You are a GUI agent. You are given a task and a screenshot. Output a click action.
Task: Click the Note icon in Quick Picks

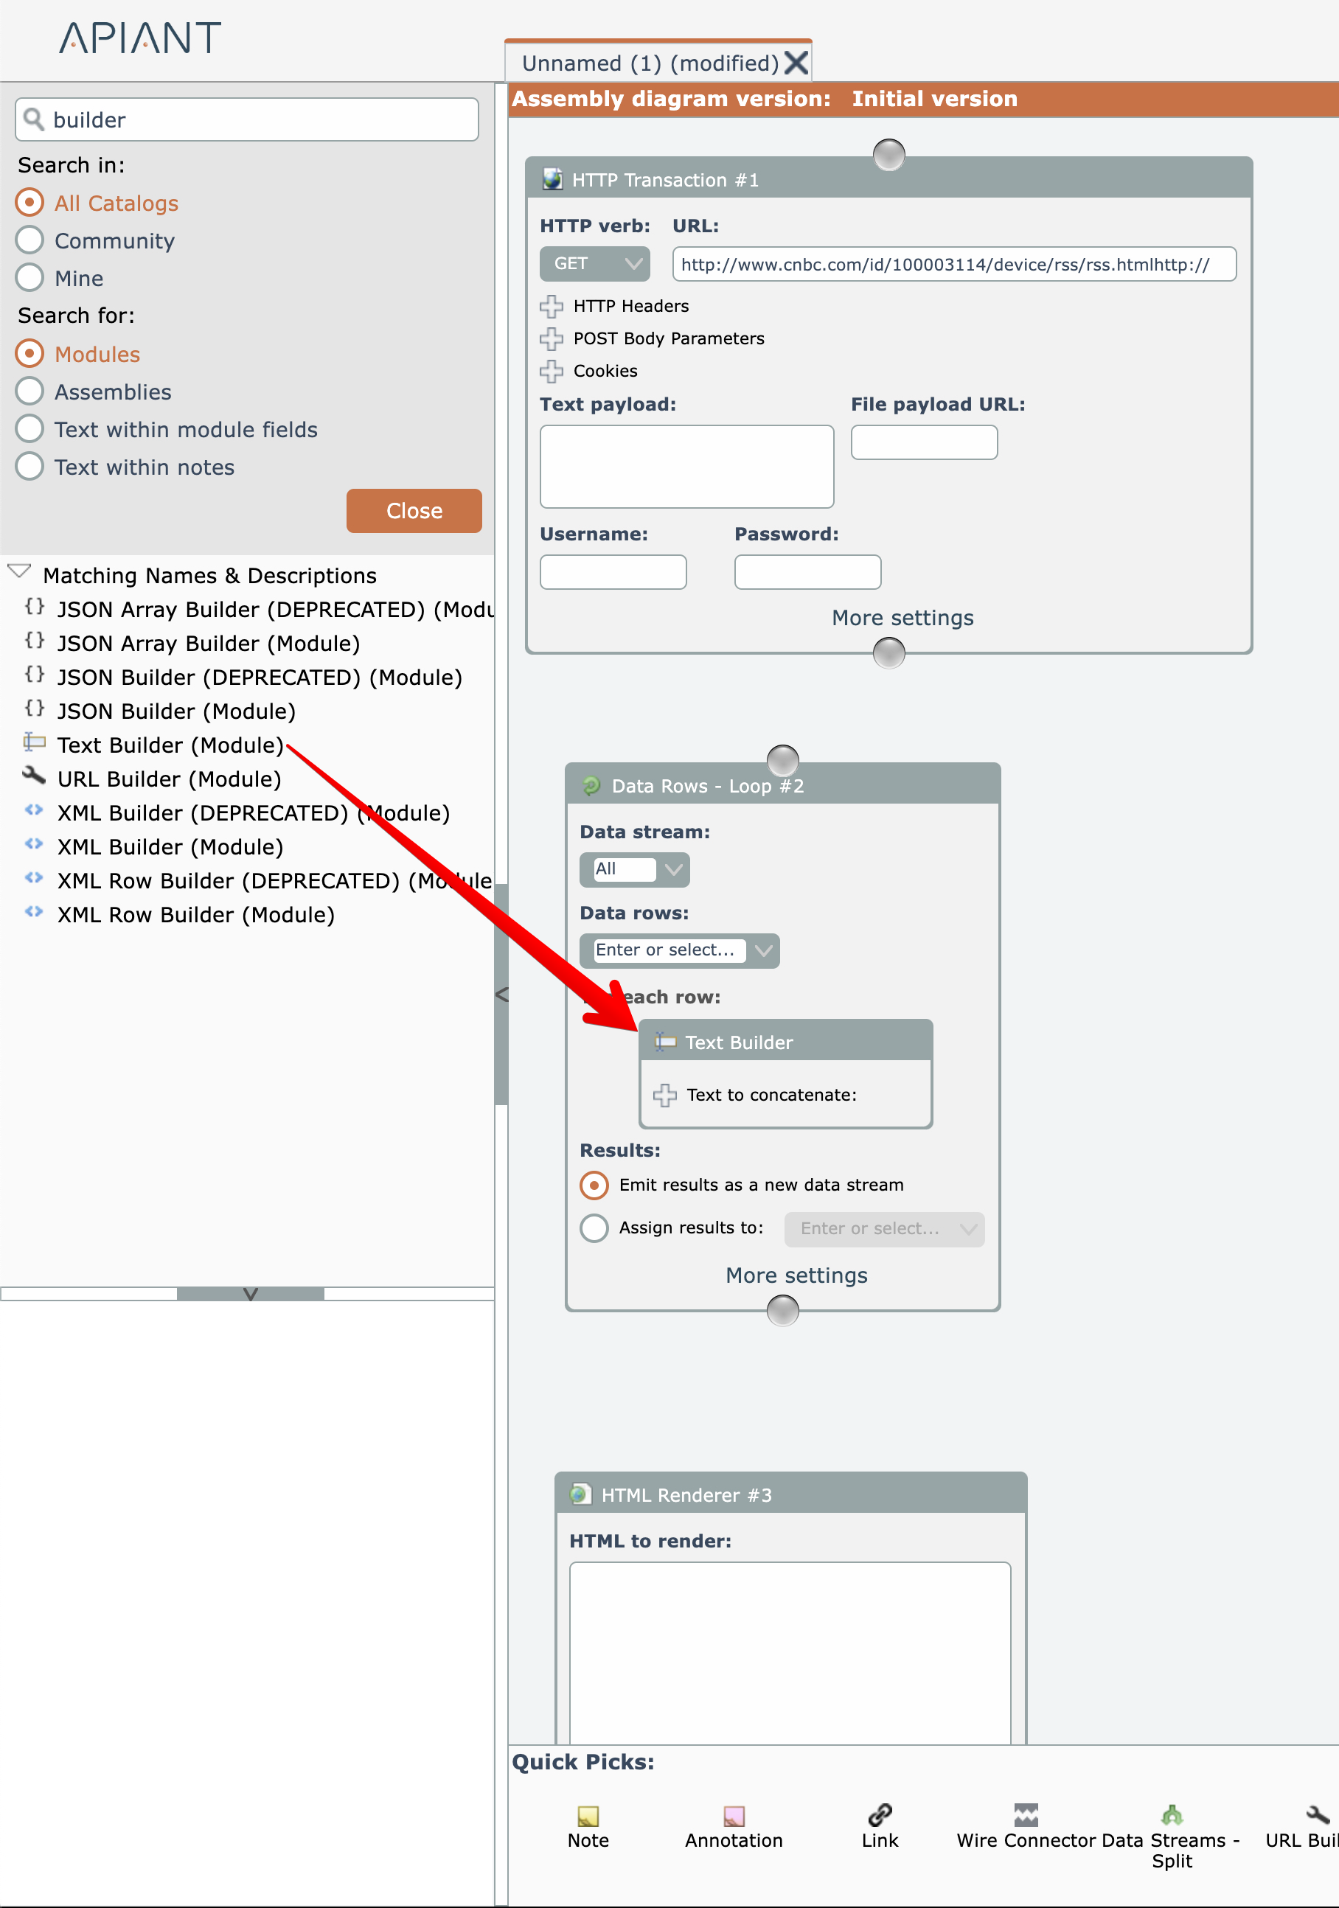coord(588,1816)
